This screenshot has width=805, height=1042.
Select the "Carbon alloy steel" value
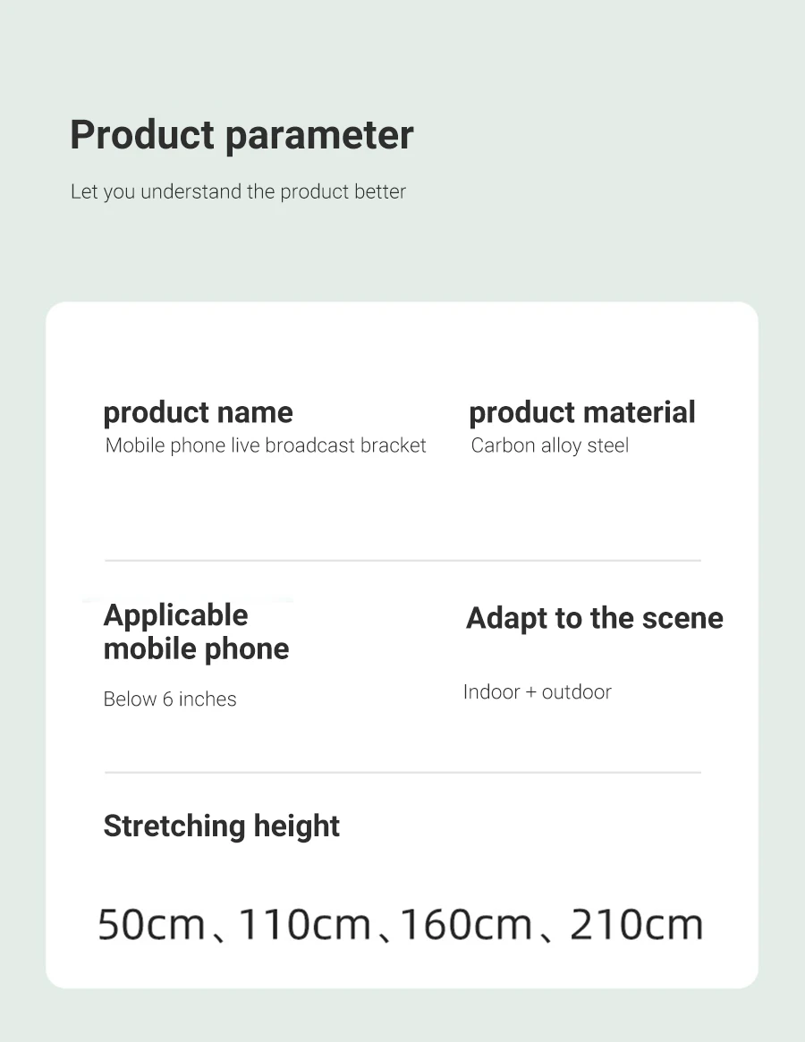click(549, 445)
